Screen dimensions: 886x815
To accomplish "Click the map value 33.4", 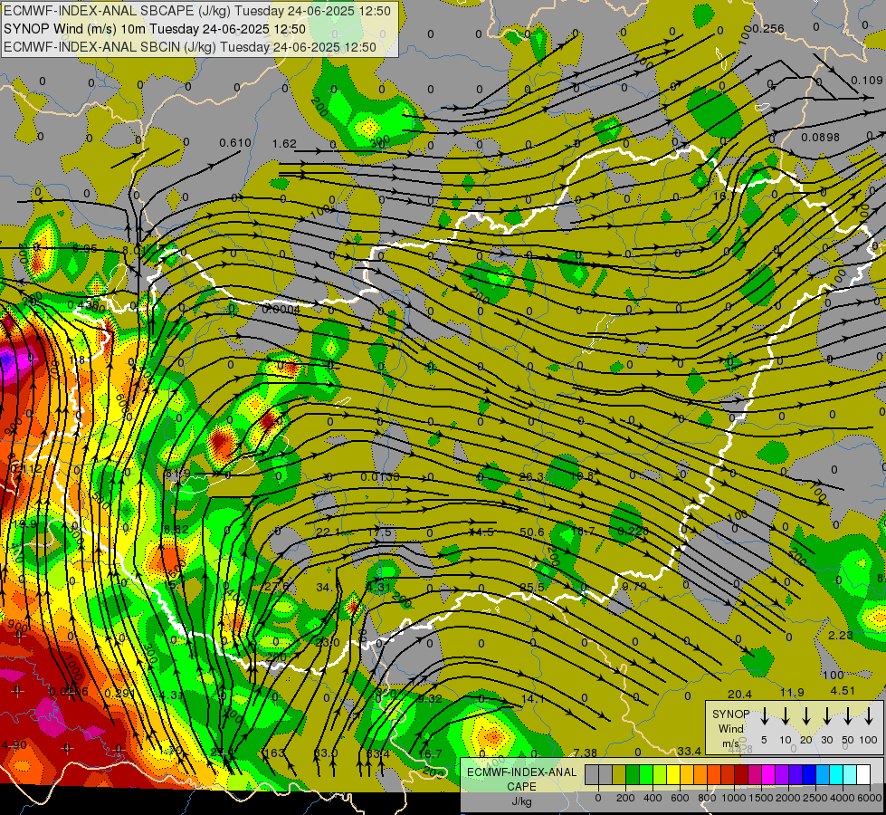I will (690, 751).
